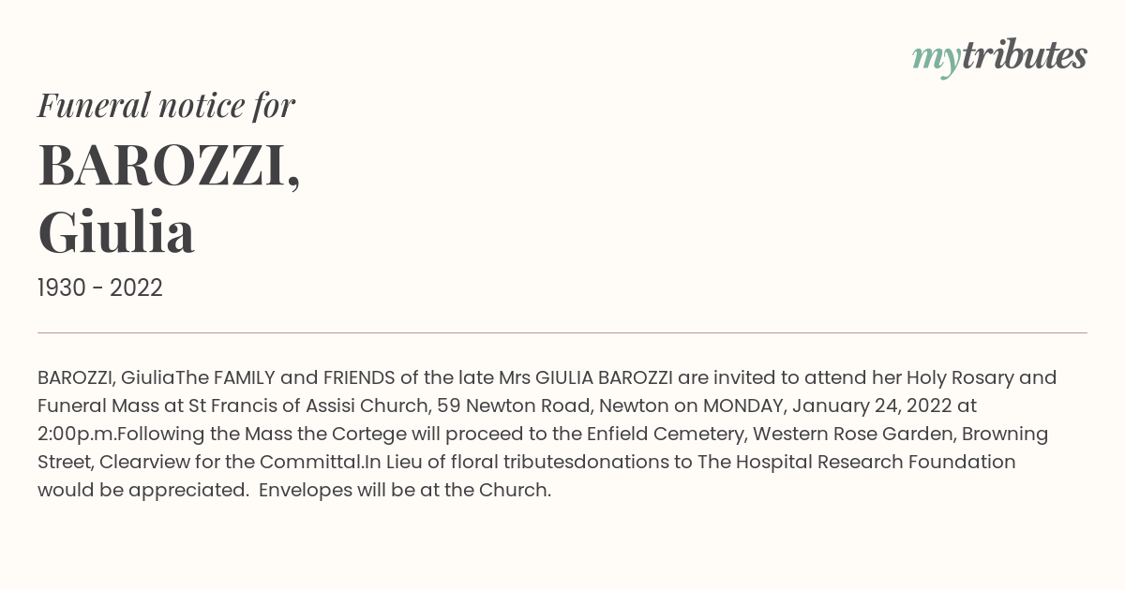Click the large BAROZZI surname heading
The height and width of the screenshot is (590, 1125).
pos(169,165)
